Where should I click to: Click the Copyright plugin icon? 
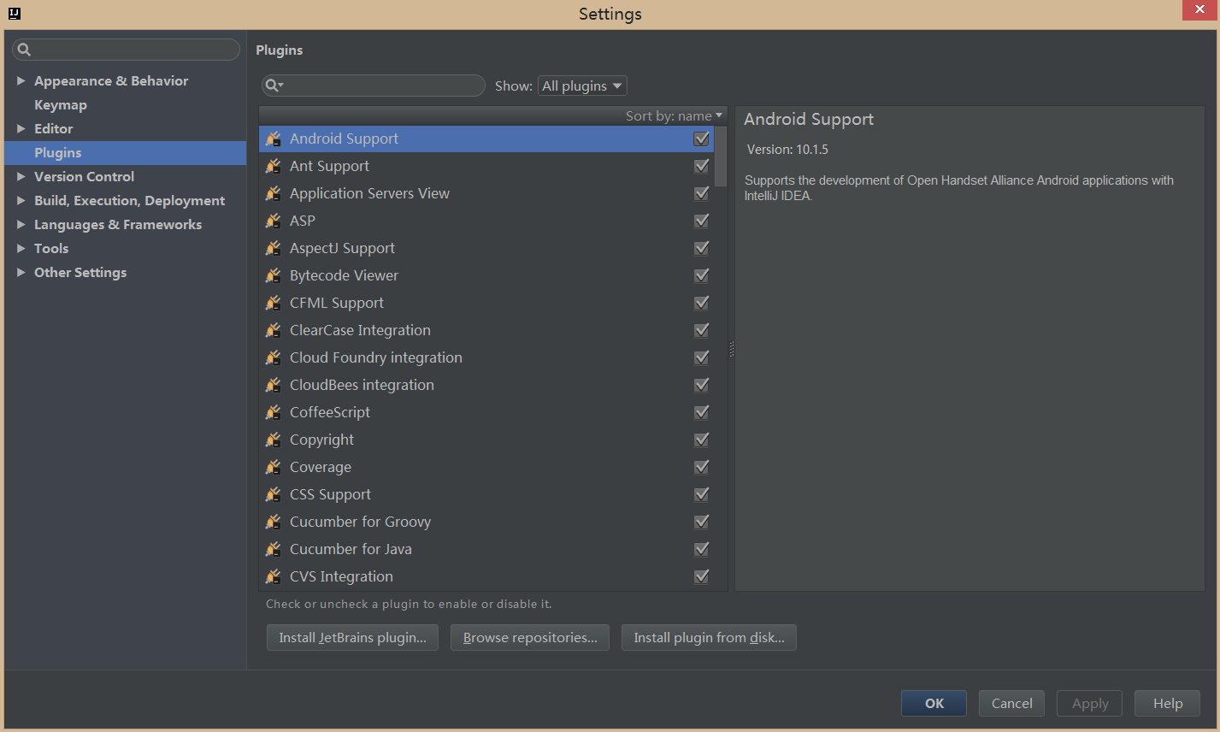click(274, 440)
